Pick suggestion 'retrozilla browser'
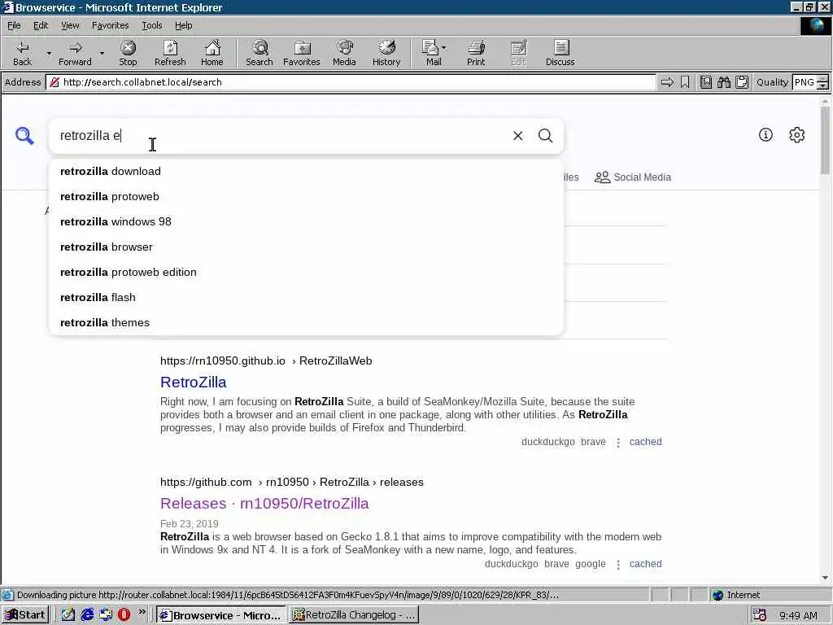This screenshot has height=625, width=833. click(x=306, y=247)
